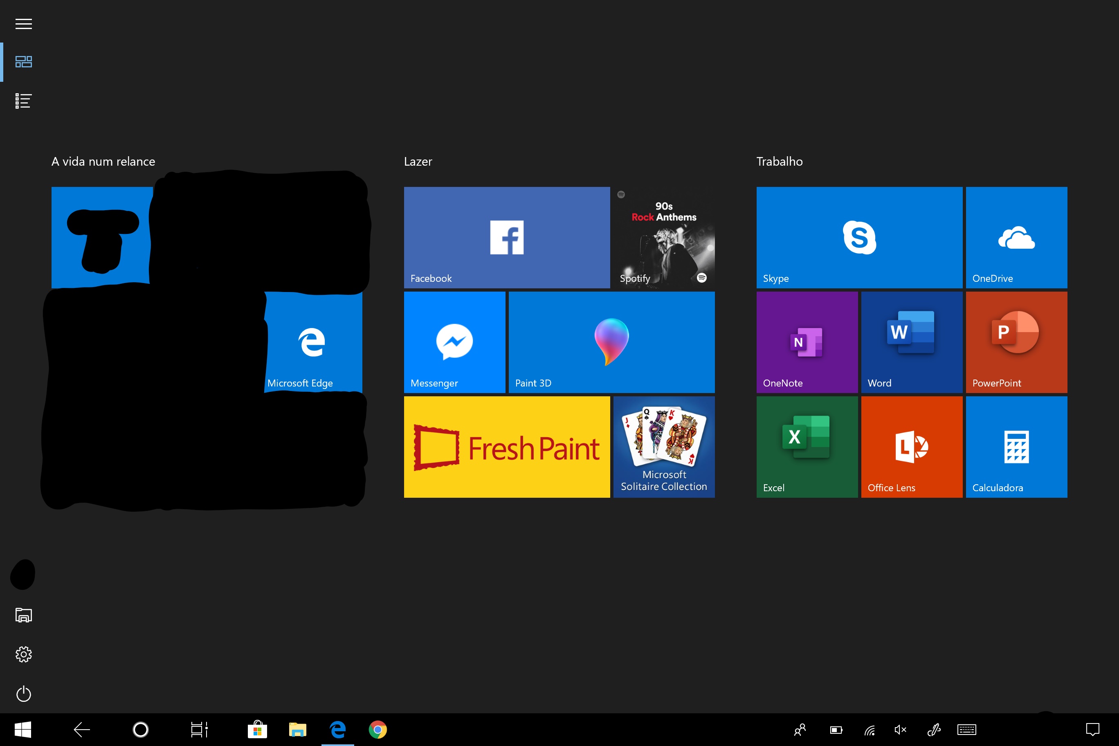This screenshot has width=1119, height=746.
Task: Open the Fresh Paint tile
Action: tap(507, 447)
